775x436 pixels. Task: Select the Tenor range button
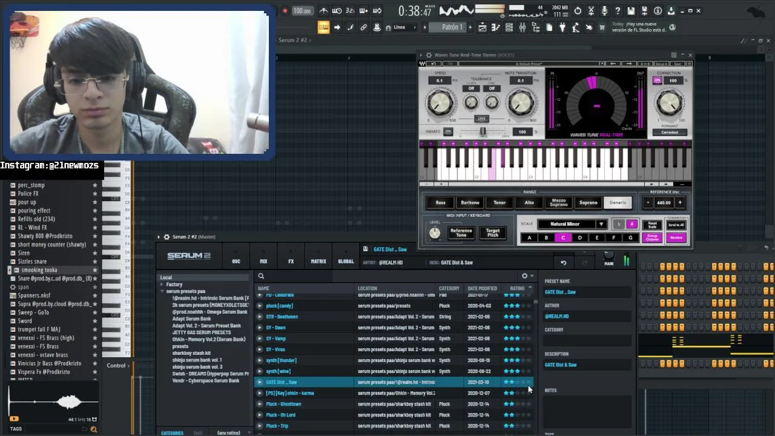tap(500, 203)
